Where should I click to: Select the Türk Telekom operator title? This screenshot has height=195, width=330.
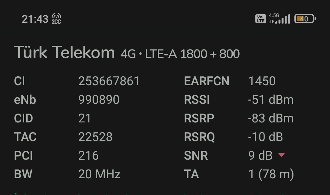[65, 52]
